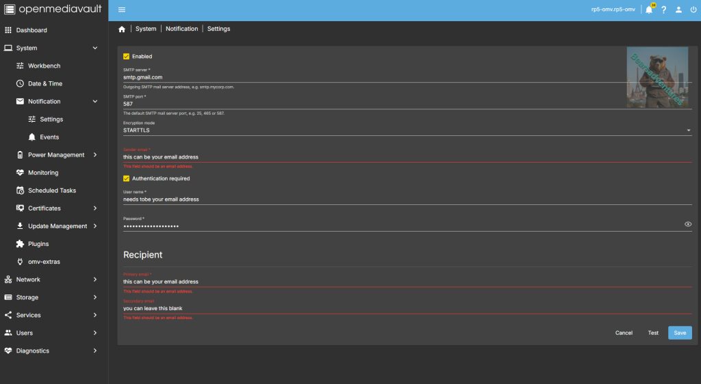Screen dimensions: 701x384
Task: Uncheck the Enabled checkbox
Action: (x=126, y=57)
